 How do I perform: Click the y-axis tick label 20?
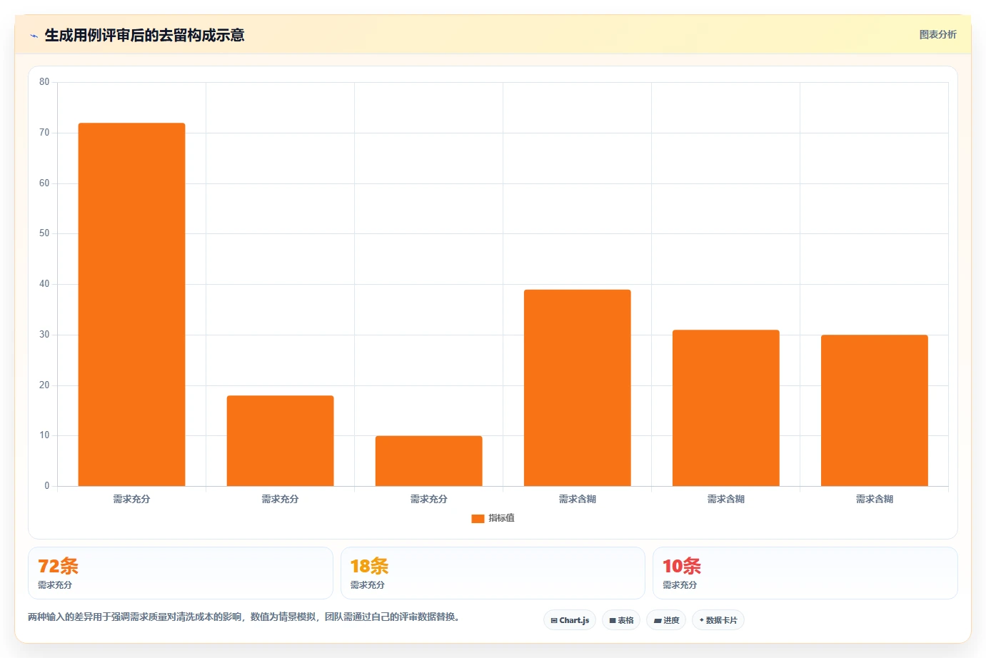44,385
